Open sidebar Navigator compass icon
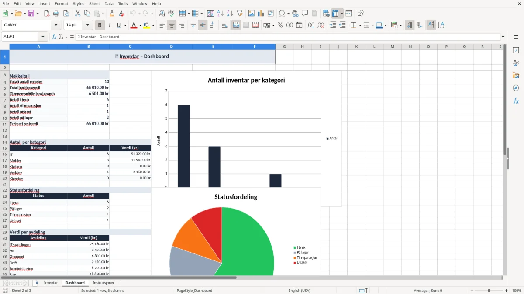524x294 pixels. coord(516,88)
